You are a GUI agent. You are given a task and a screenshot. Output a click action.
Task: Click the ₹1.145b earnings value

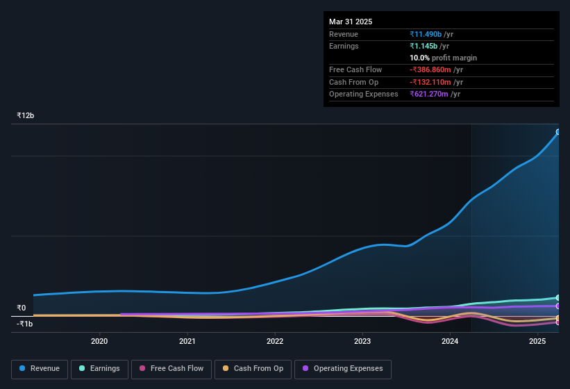(424, 46)
